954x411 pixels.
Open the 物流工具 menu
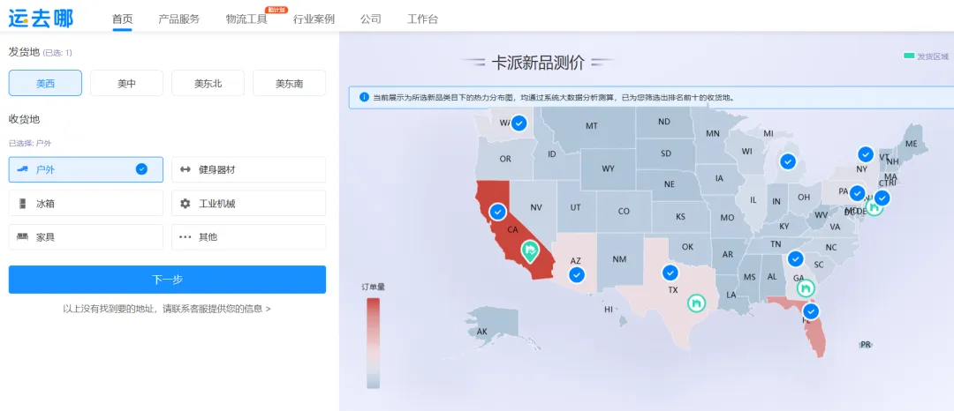pos(246,19)
